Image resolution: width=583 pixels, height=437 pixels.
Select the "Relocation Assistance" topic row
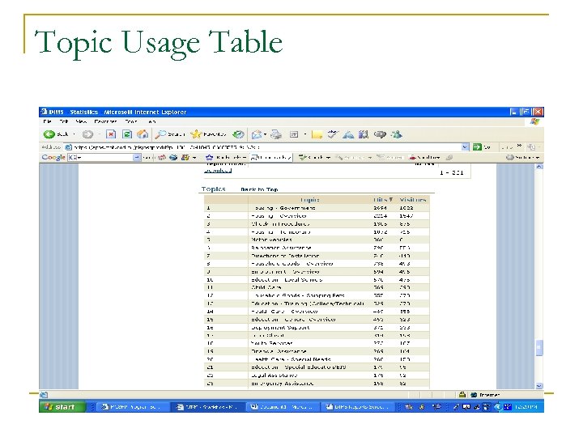tap(317, 248)
